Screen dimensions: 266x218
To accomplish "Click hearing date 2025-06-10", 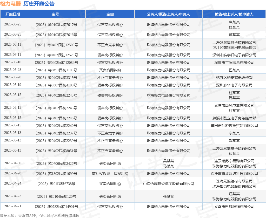I will [x=13, y=62].
